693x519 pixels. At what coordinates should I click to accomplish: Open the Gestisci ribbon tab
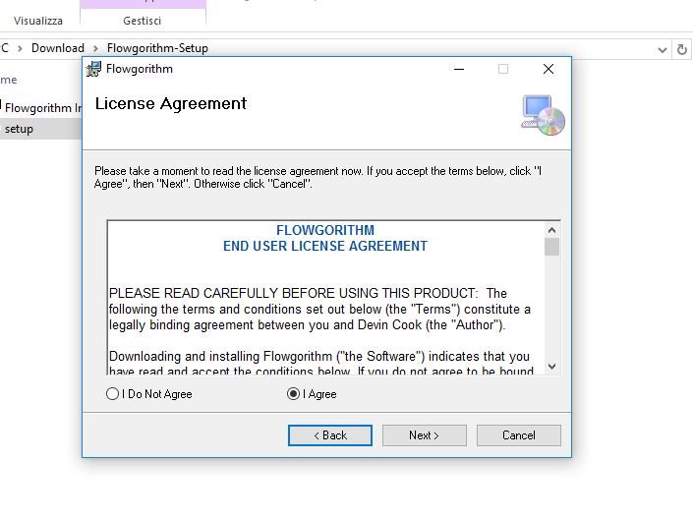point(143,21)
